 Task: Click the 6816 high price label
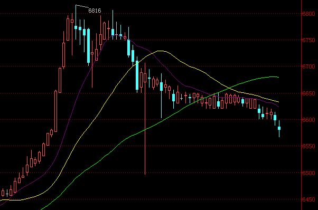pyautogui.click(x=95, y=11)
